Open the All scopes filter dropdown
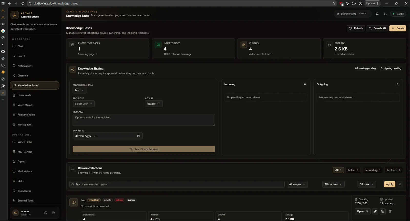The width and height of the screenshot is (410, 221). (x=297, y=184)
